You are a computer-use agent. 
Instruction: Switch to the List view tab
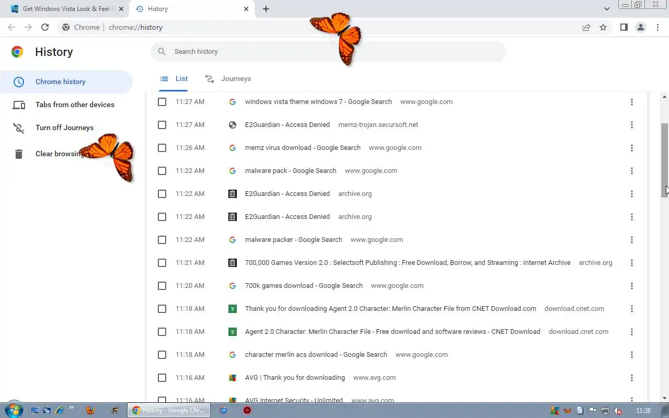pyautogui.click(x=174, y=79)
